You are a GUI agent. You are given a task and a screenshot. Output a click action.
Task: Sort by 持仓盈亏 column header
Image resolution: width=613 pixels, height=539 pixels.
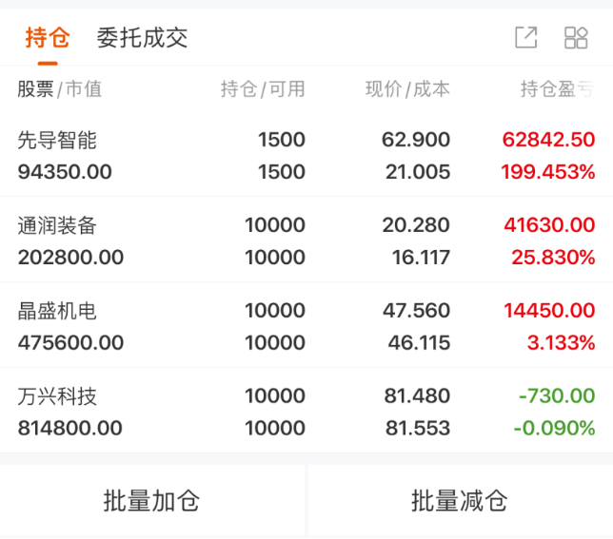558,89
